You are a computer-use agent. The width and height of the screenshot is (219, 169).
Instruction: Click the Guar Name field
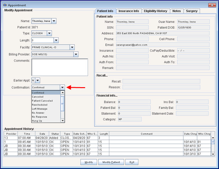tap(193, 22)
